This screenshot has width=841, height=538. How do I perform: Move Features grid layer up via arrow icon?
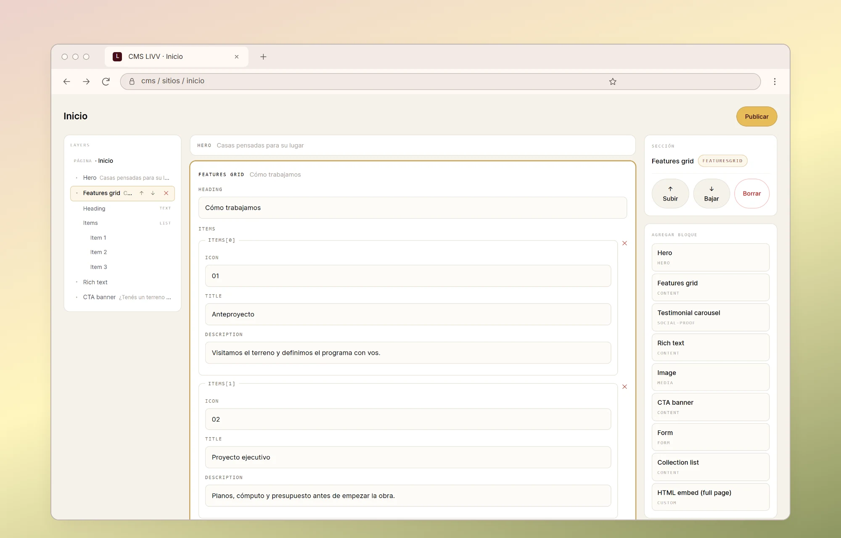(x=142, y=193)
